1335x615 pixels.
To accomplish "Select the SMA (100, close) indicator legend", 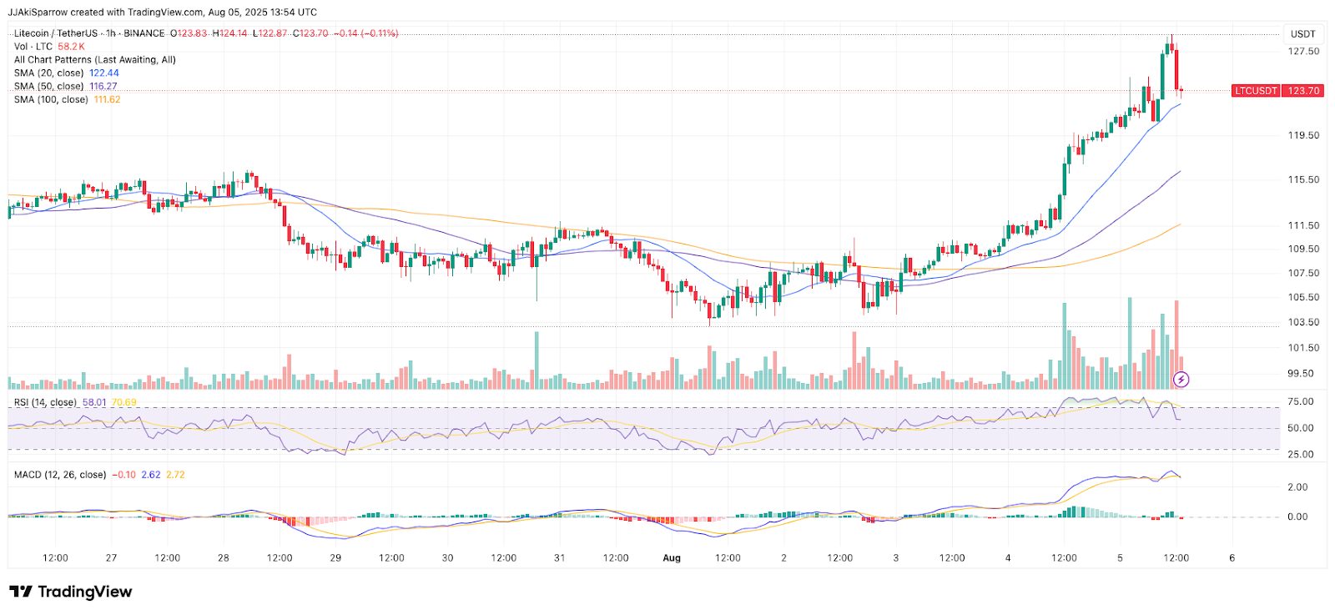I will pos(51,100).
